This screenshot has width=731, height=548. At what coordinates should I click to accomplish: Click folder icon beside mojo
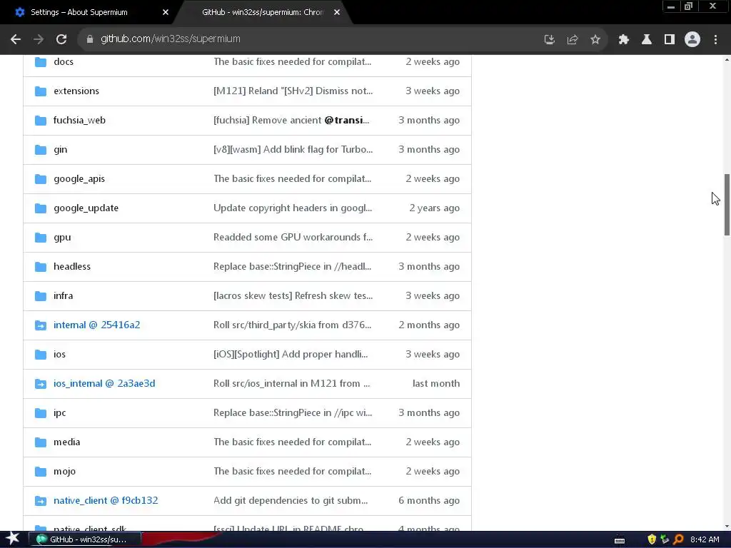coord(41,471)
